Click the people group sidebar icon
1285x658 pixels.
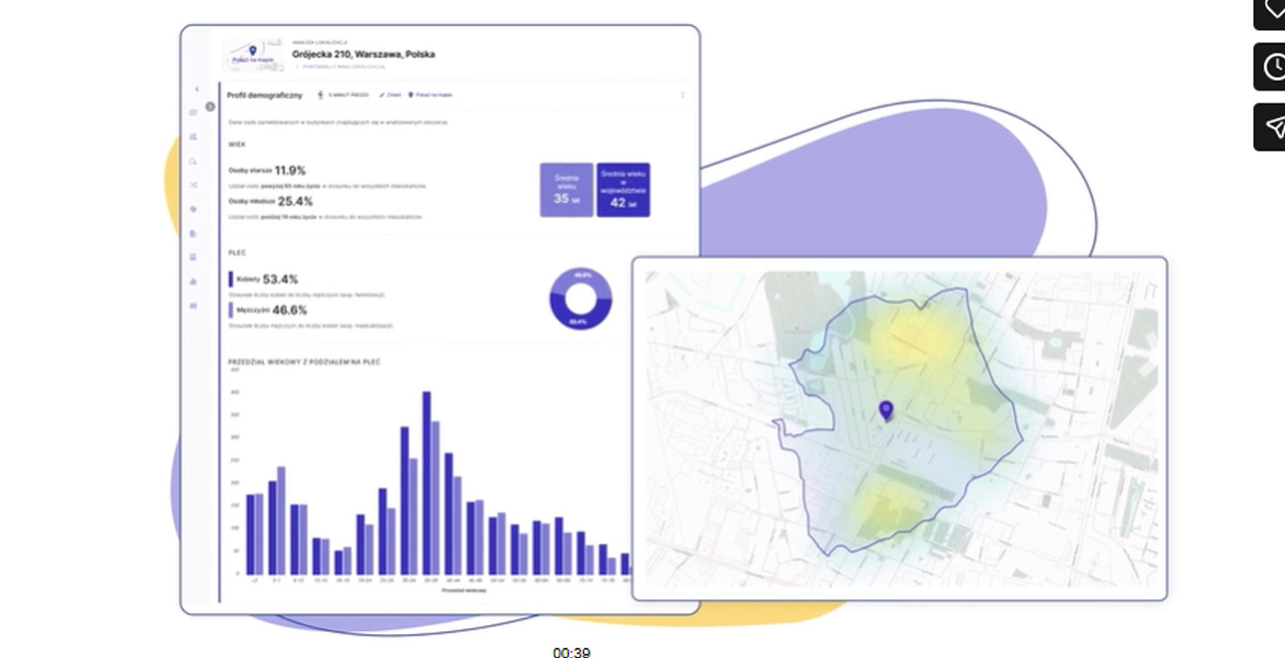pyautogui.click(x=193, y=136)
